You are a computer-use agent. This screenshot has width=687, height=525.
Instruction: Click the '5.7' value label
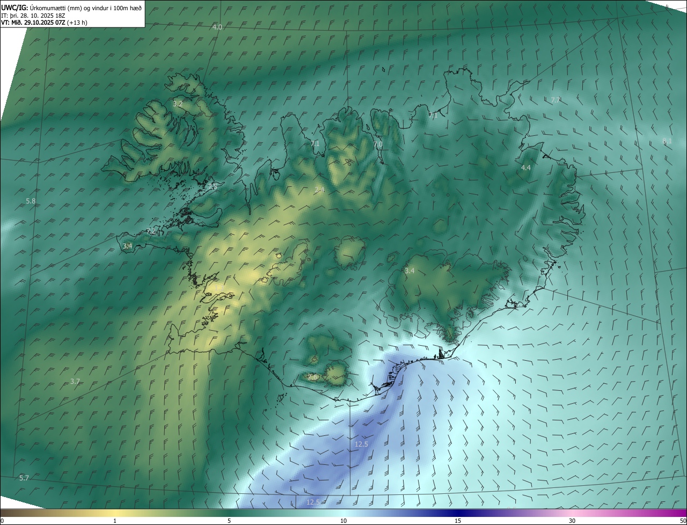click(x=24, y=478)
